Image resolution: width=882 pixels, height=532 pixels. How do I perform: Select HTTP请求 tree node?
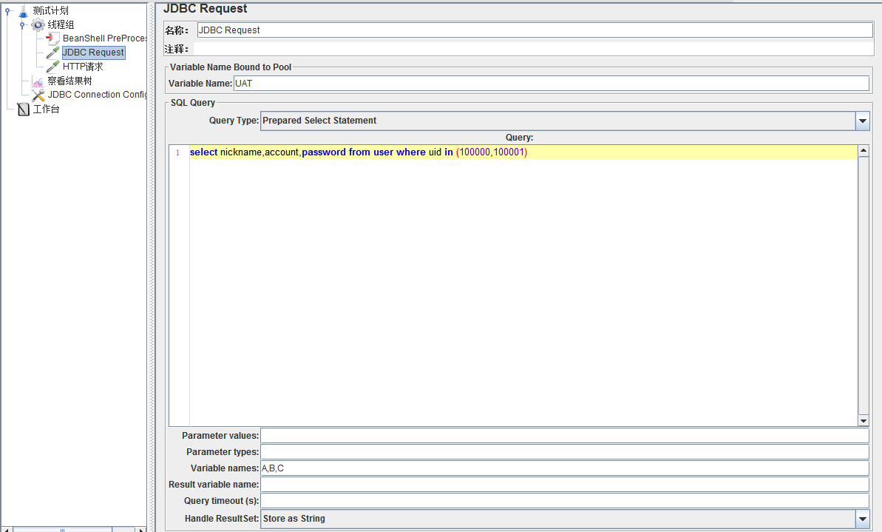coord(84,67)
